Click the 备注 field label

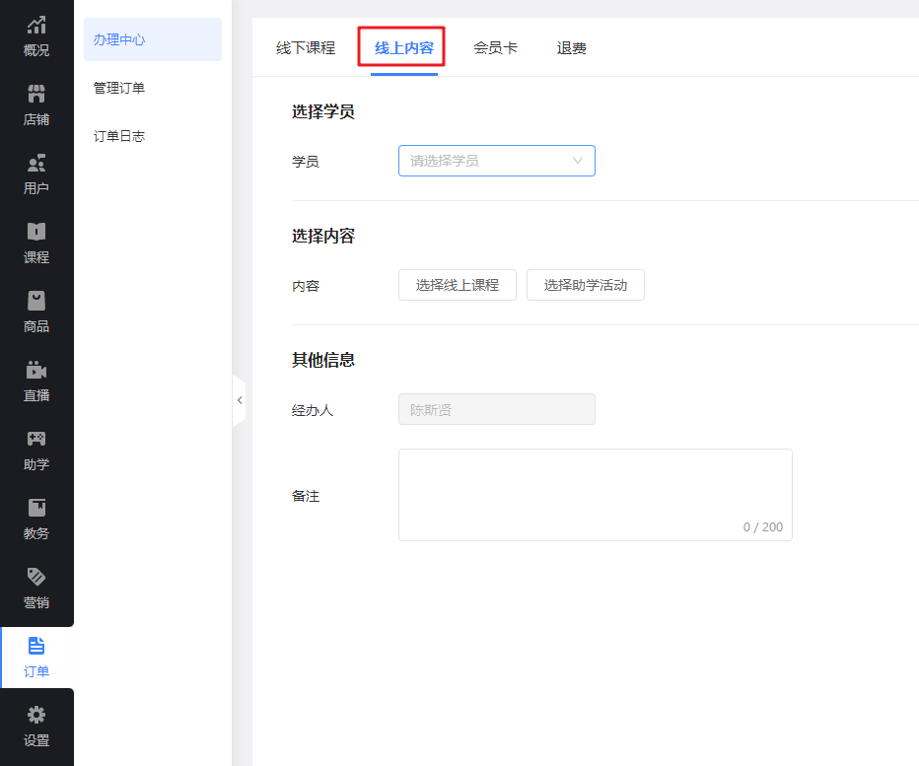pyautogui.click(x=306, y=496)
